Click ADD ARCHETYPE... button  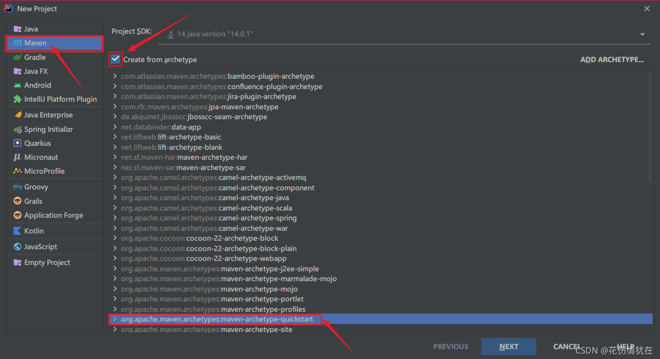pyautogui.click(x=612, y=59)
